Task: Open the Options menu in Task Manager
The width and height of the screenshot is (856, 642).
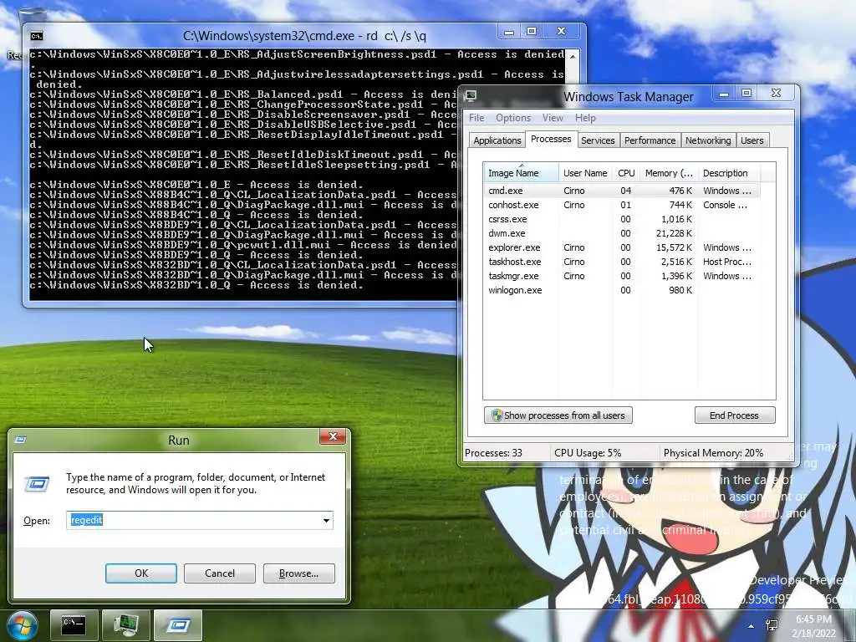Action: tap(513, 118)
